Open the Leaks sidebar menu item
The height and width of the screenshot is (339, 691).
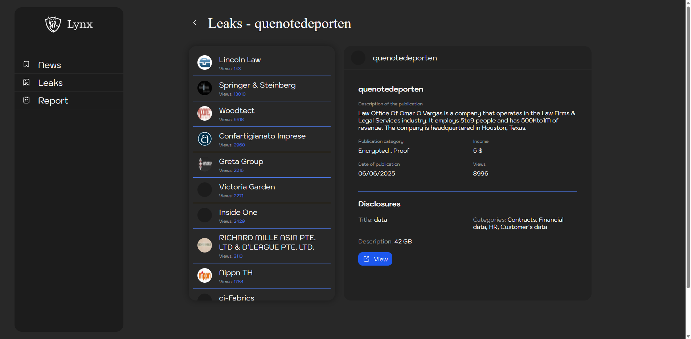pyautogui.click(x=50, y=83)
